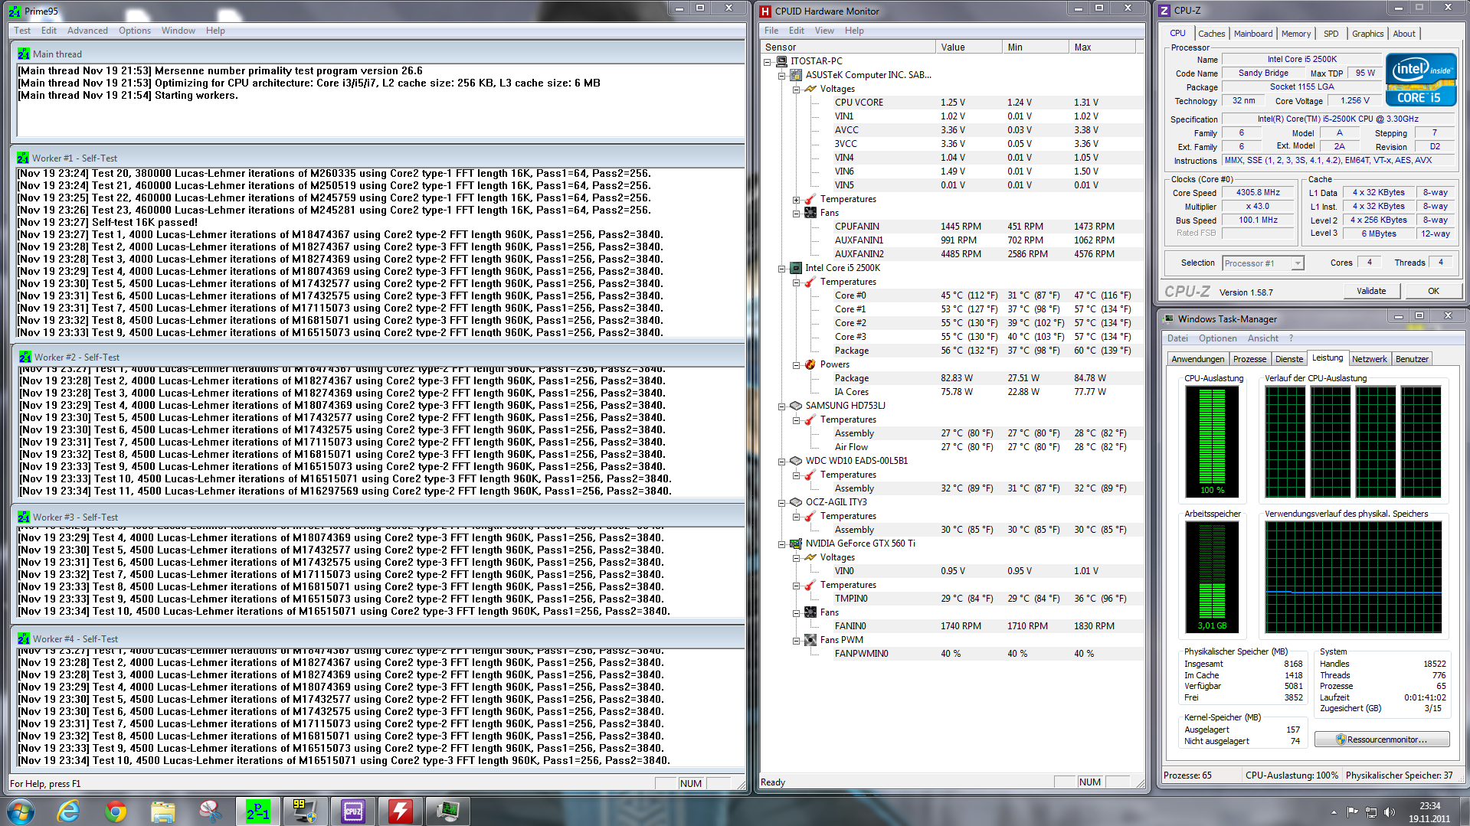Switch to HWMonitor via its red taskbar icon
This screenshot has height=826, width=1470.
click(x=400, y=811)
